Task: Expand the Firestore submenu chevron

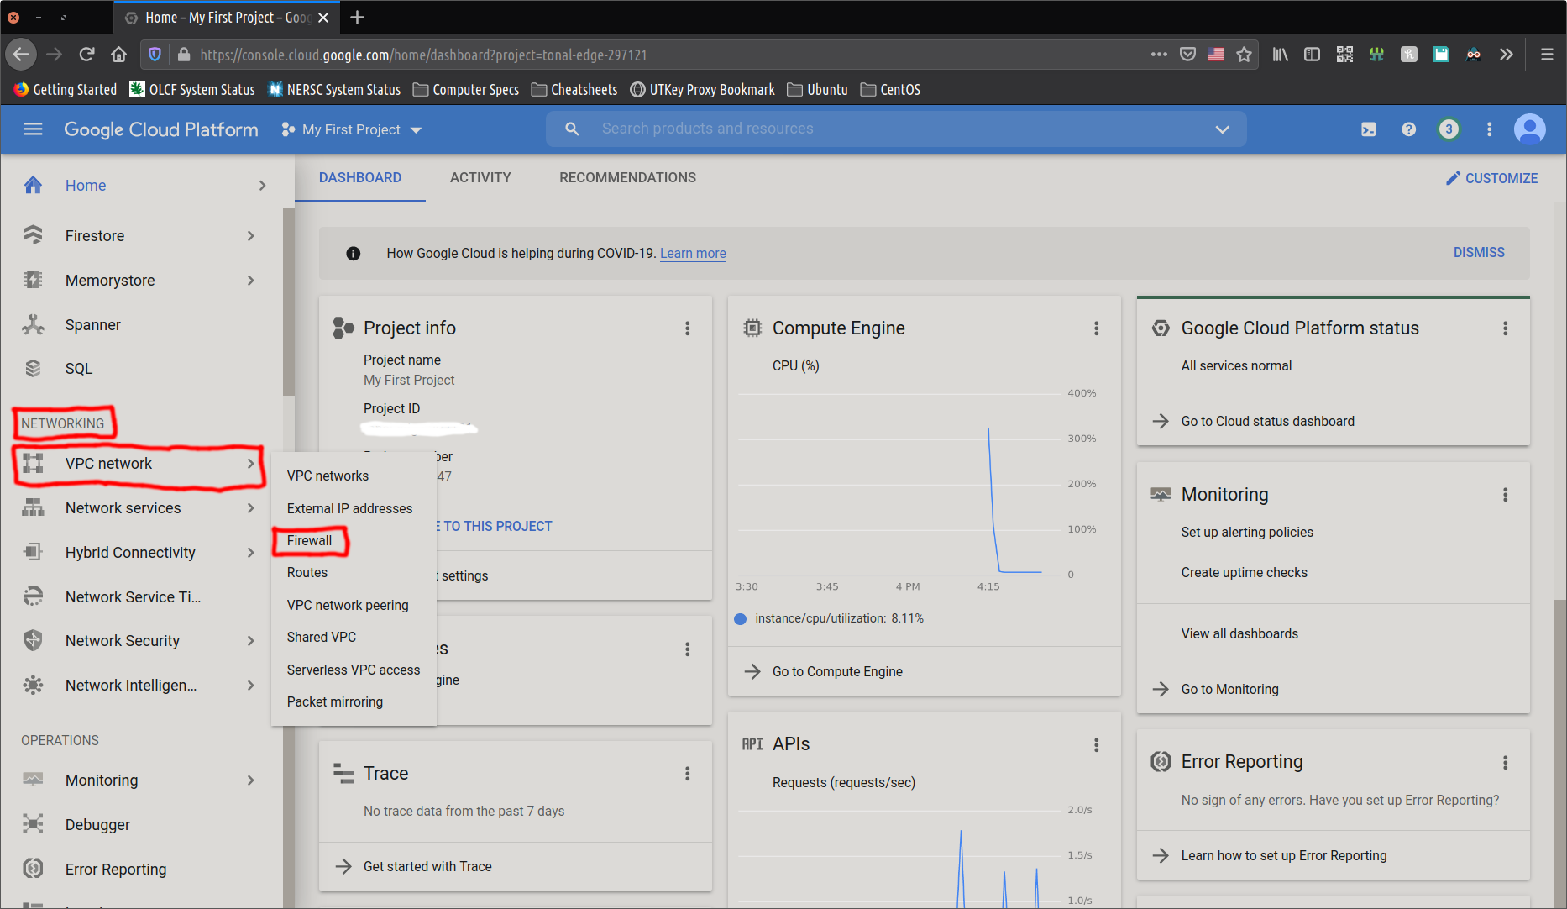Action: click(250, 236)
